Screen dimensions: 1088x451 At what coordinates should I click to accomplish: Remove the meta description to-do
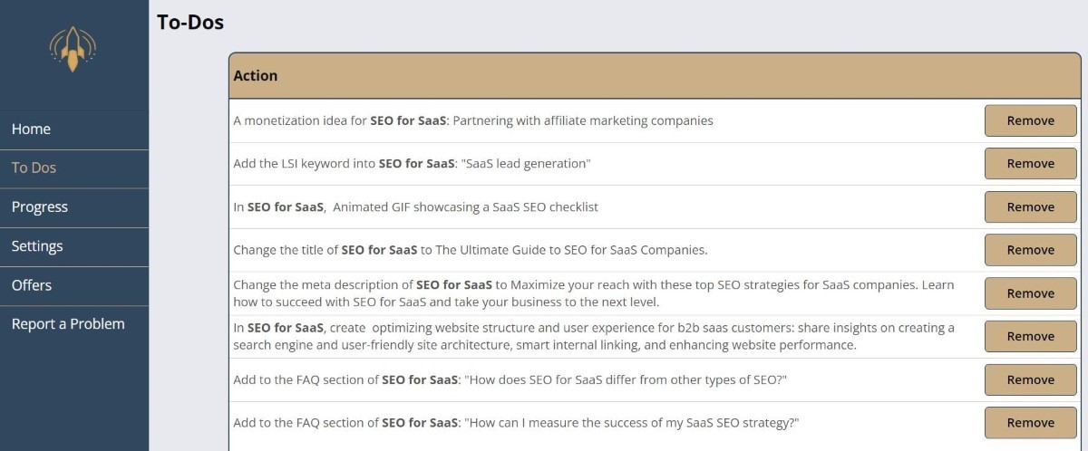1031,293
